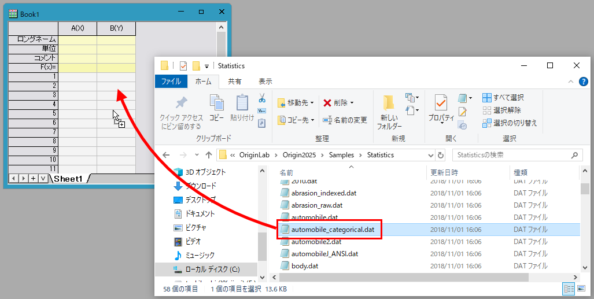Screen dimensions: 594x299
Task: Open the Move to (移動先) dropdown
Action: click(x=296, y=103)
